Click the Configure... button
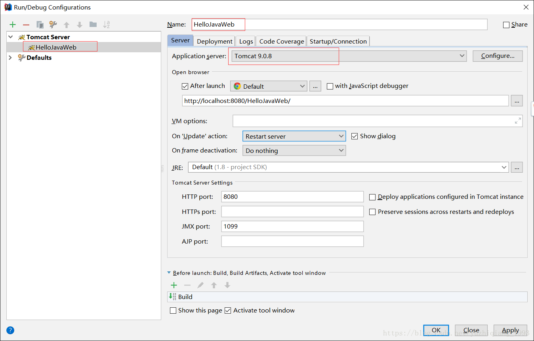The image size is (534, 341). [498, 56]
